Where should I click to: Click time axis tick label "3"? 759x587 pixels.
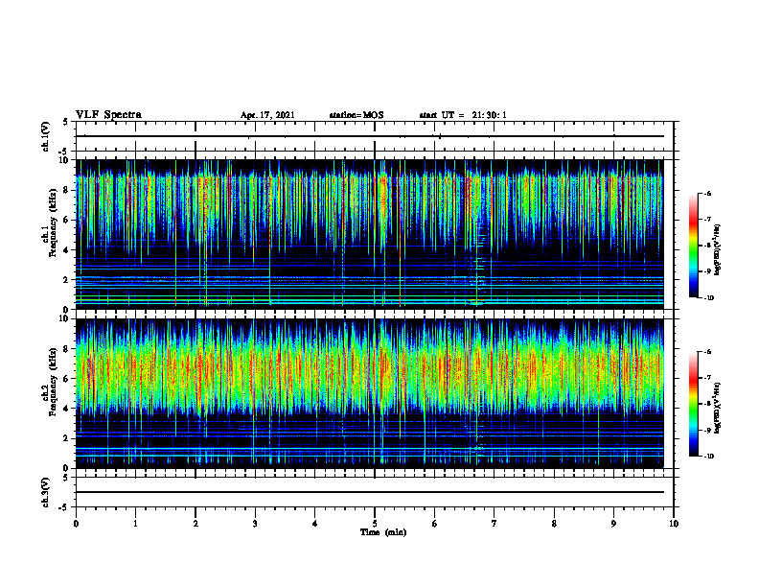pos(255,524)
